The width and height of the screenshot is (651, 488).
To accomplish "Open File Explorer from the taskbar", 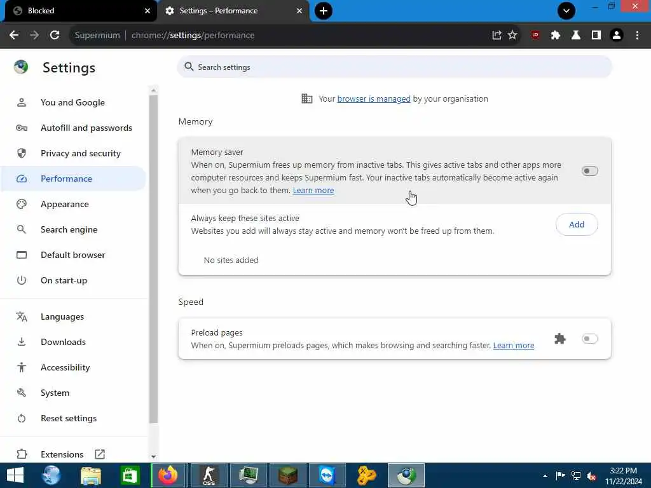I will click(91, 475).
